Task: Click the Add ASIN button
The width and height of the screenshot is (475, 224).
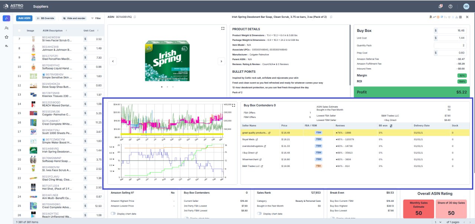Action: coord(24,18)
